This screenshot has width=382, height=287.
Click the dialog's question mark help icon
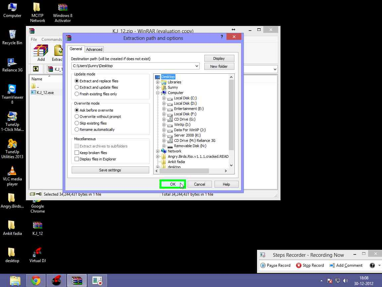(x=222, y=37)
